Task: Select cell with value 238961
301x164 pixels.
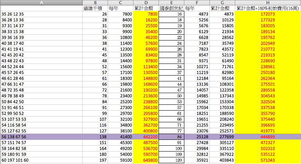Action: [x=268, y=67]
